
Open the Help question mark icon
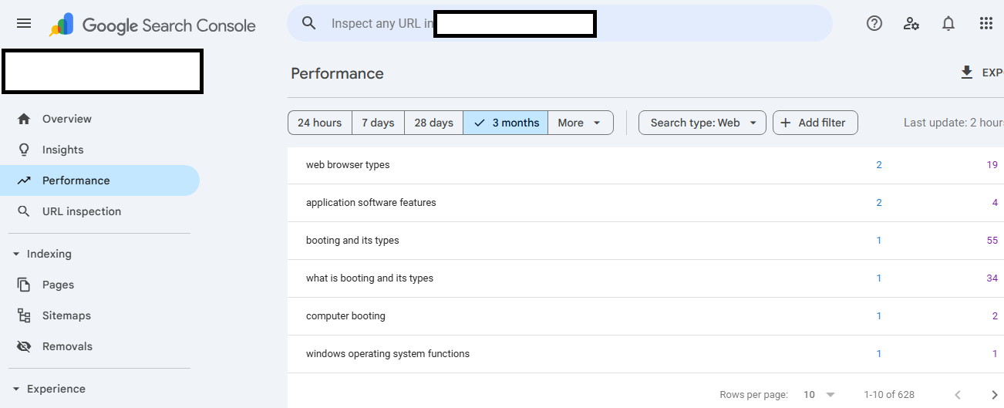874,23
